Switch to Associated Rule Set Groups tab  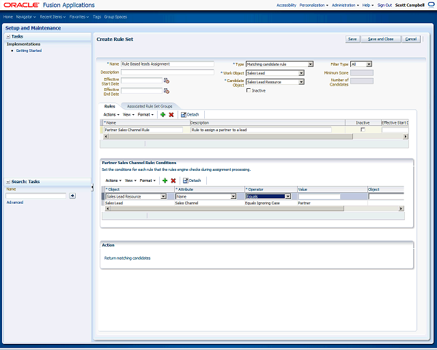coord(150,107)
